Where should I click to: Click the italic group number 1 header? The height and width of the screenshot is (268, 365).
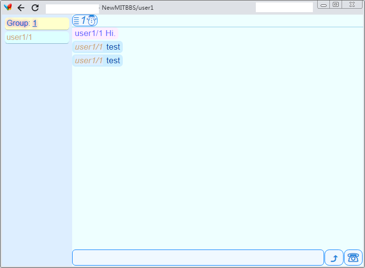coord(83,20)
